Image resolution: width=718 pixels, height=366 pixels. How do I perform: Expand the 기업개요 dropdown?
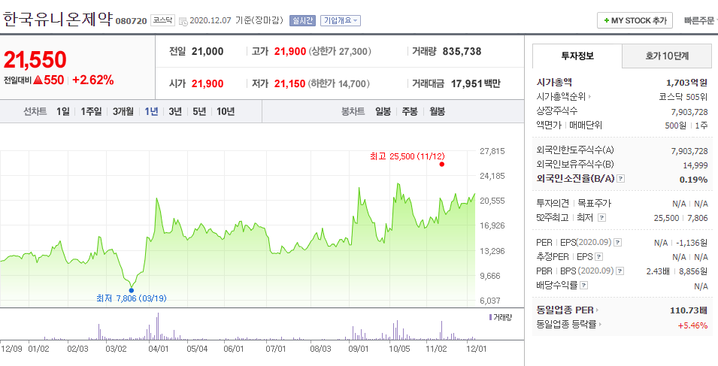341,20
